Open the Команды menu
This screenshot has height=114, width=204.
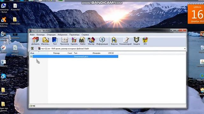pyautogui.click(x=40, y=35)
